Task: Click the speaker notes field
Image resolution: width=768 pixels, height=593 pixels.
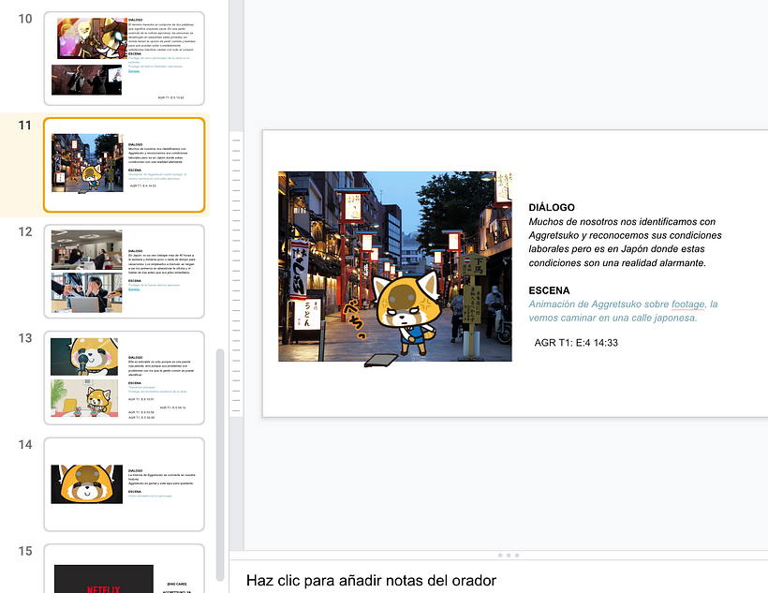Action: pyautogui.click(x=371, y=581)
